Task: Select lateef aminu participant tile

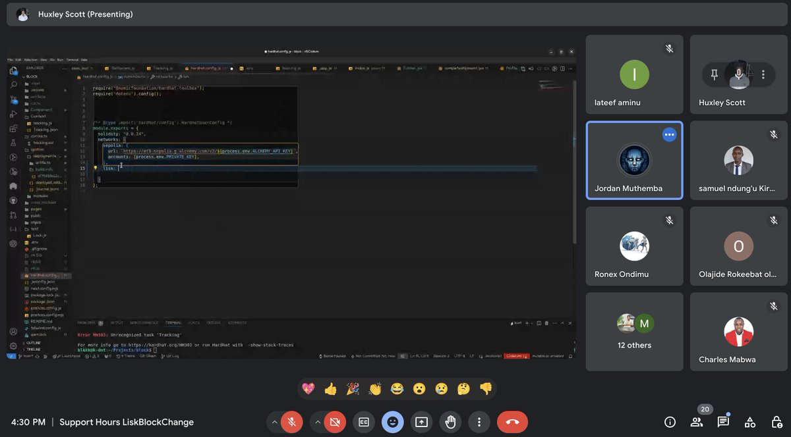Action: (x=634, y=74)
